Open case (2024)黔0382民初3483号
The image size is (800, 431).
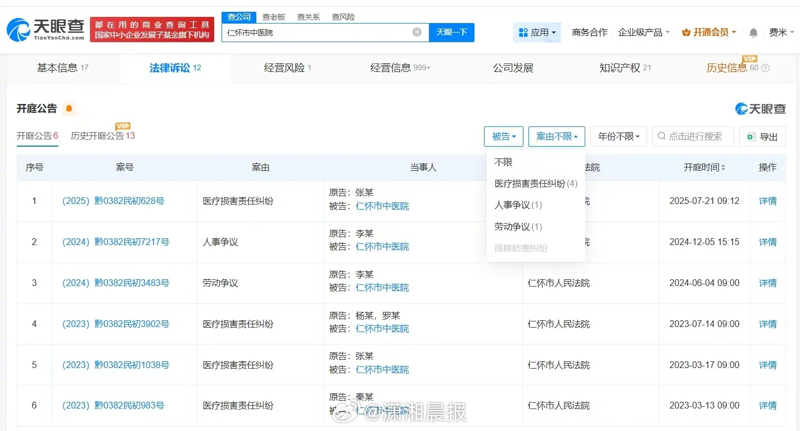point(115,283)
